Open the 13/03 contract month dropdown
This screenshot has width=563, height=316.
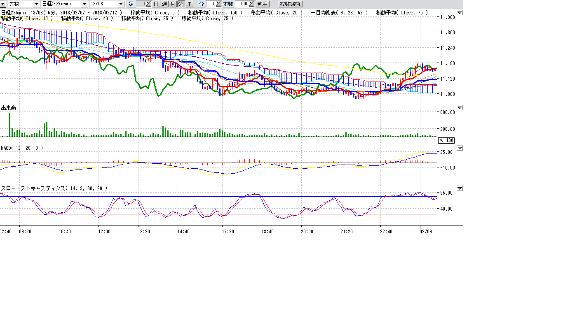click(x=121, y=4)
